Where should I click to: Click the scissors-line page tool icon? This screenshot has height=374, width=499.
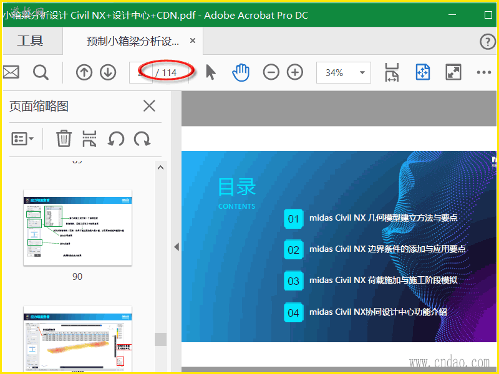click(x=89, y=138)
